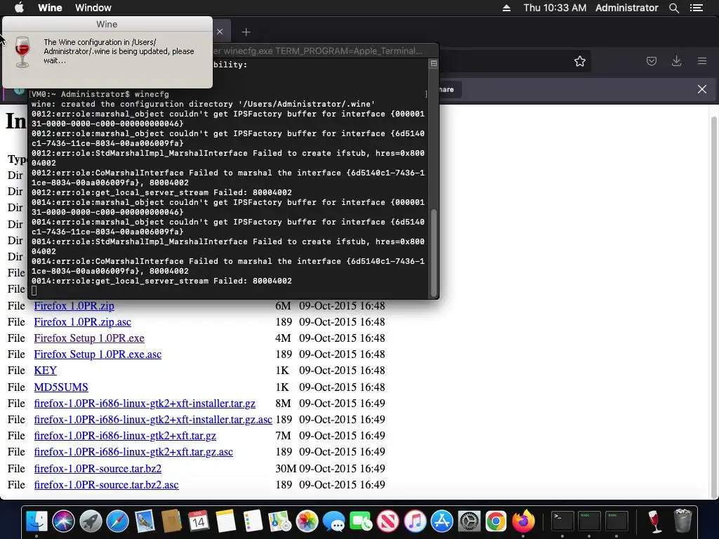Click the 8M file size text

coord(283,404)
